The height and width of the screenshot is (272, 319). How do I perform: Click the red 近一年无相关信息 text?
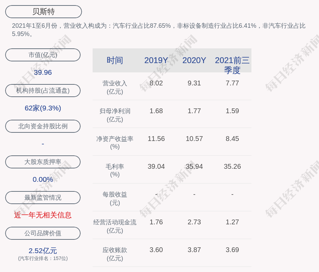pyautogui.click(x=43, y=215)
